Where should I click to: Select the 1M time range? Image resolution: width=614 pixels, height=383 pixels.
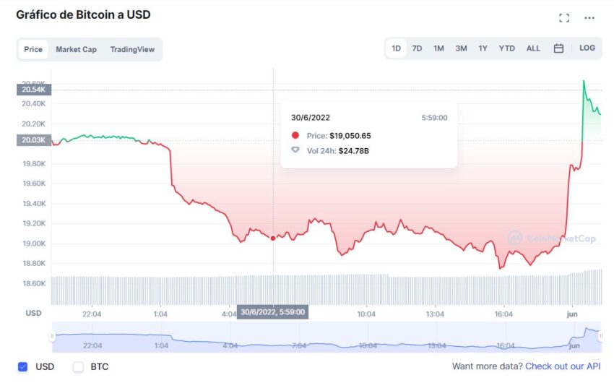[438, 48]
